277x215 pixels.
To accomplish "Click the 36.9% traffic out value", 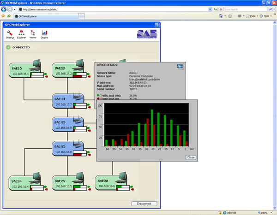I will [x=133, y=95].
